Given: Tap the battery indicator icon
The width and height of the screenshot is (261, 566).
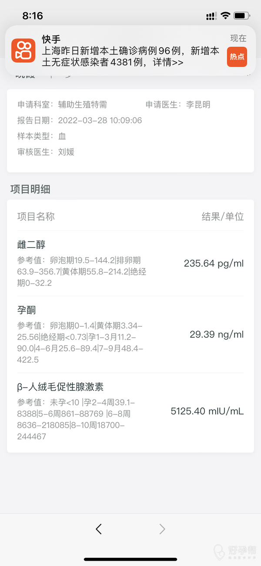Looking at the screenshot, I should pos(241,16).
